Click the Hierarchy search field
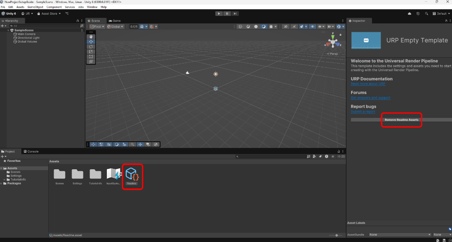 coord(44,26)
